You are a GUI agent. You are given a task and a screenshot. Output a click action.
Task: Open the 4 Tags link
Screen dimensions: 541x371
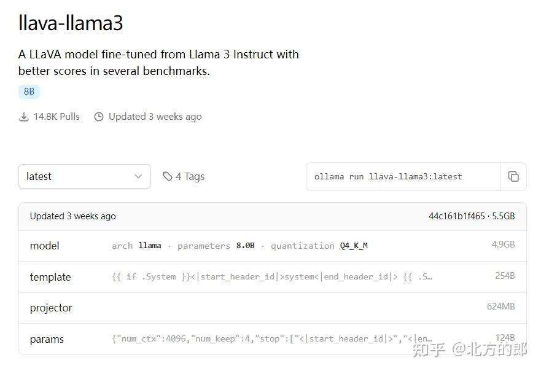[190, 176]
